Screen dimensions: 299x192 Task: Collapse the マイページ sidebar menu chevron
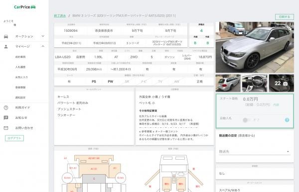43,46
